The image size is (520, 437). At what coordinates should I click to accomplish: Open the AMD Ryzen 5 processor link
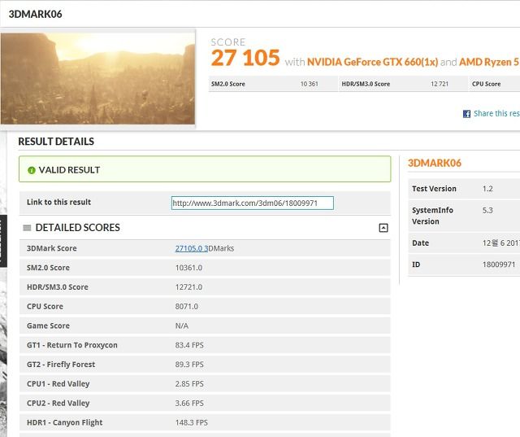coord(489,62)
